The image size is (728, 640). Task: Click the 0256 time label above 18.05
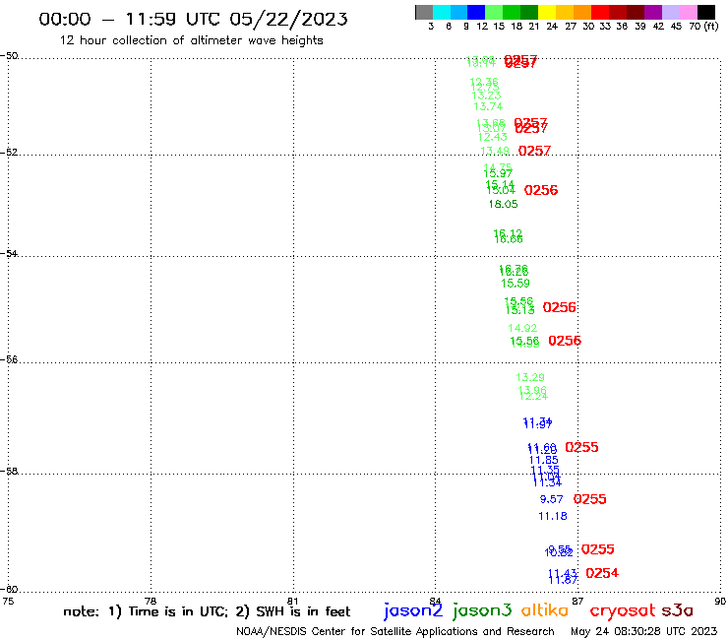click(541, 190)
